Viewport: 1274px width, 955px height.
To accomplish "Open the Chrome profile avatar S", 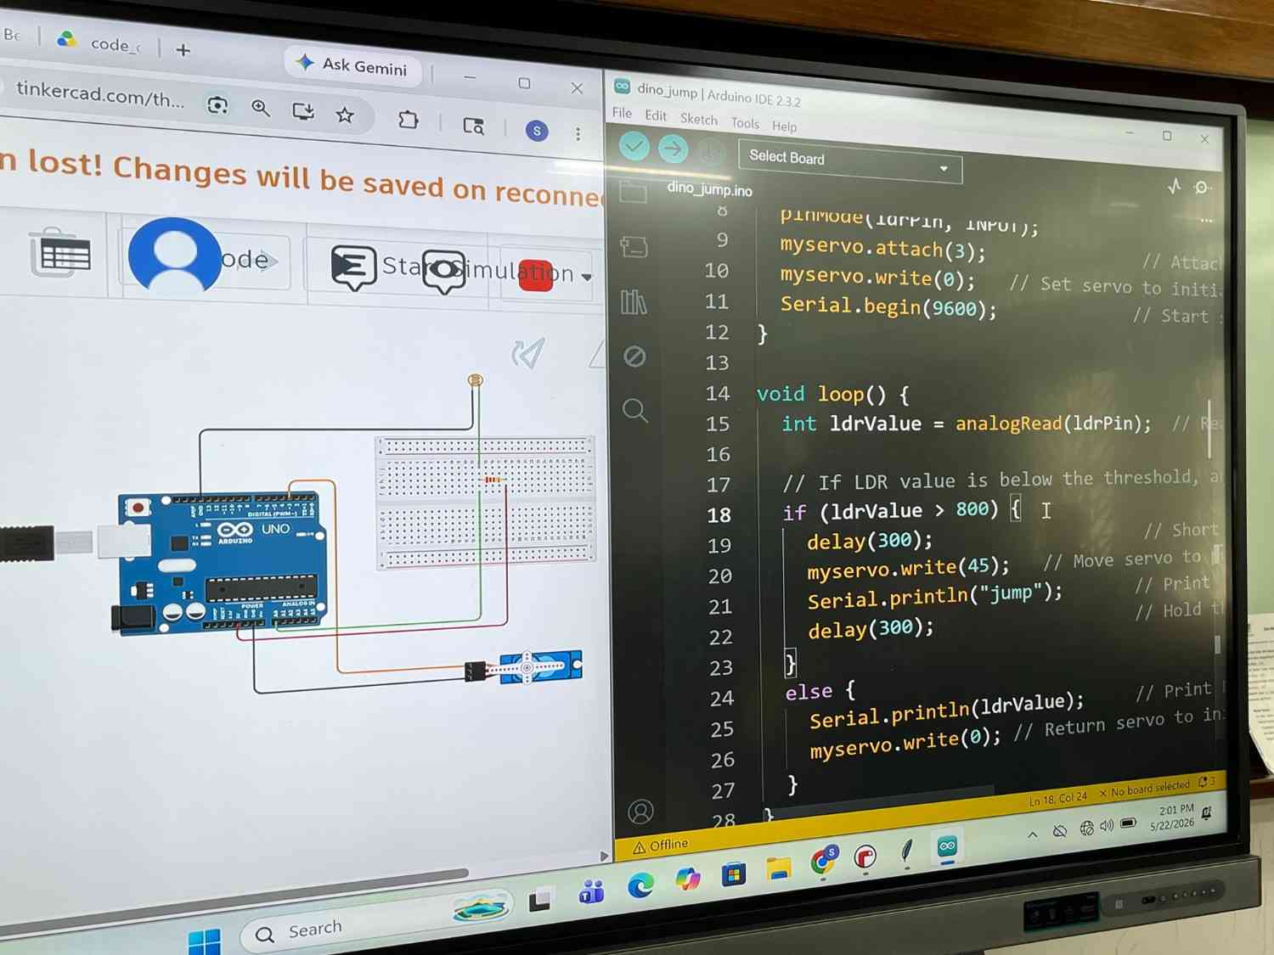I will coord(537,131).
